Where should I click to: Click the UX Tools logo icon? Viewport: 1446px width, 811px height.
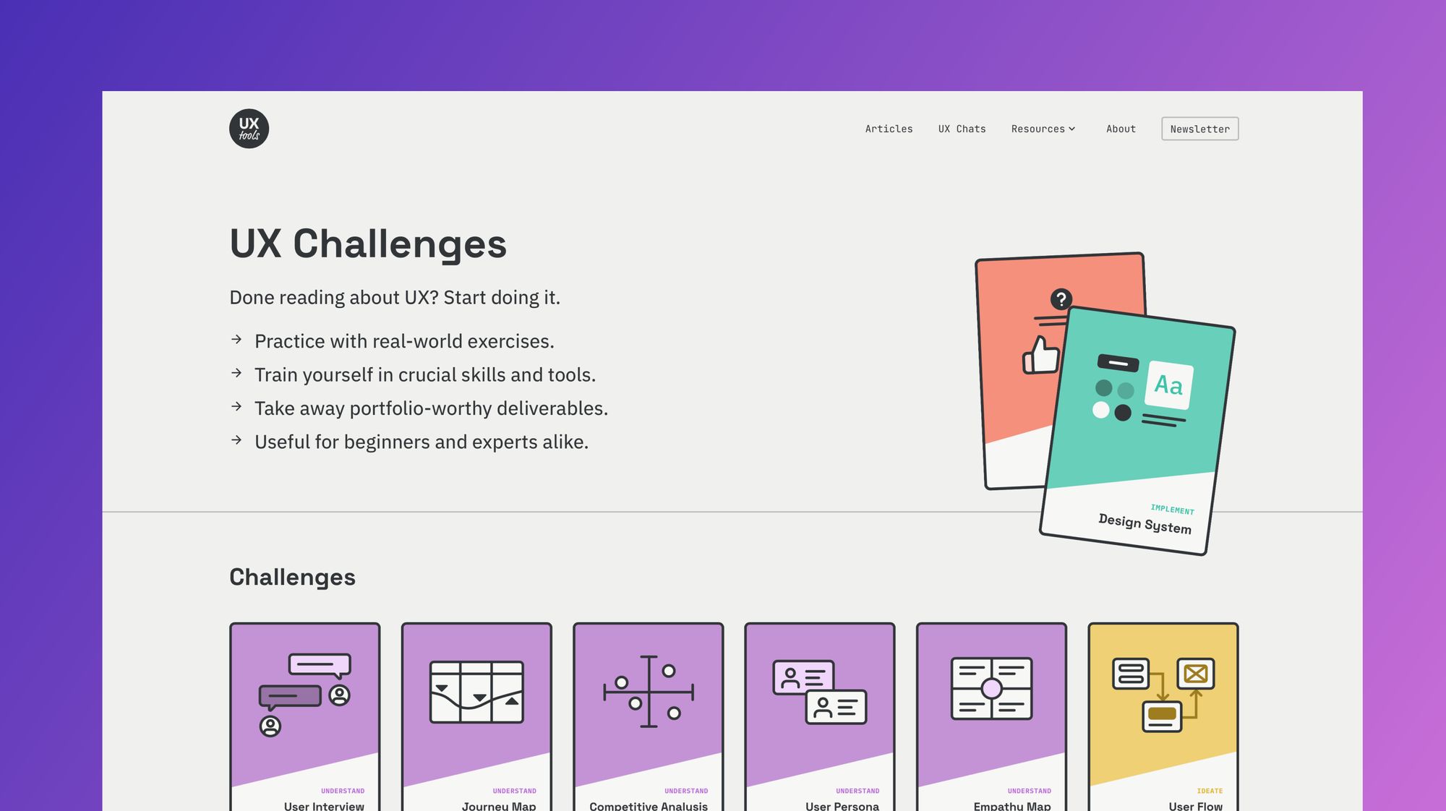pos(248,128)
